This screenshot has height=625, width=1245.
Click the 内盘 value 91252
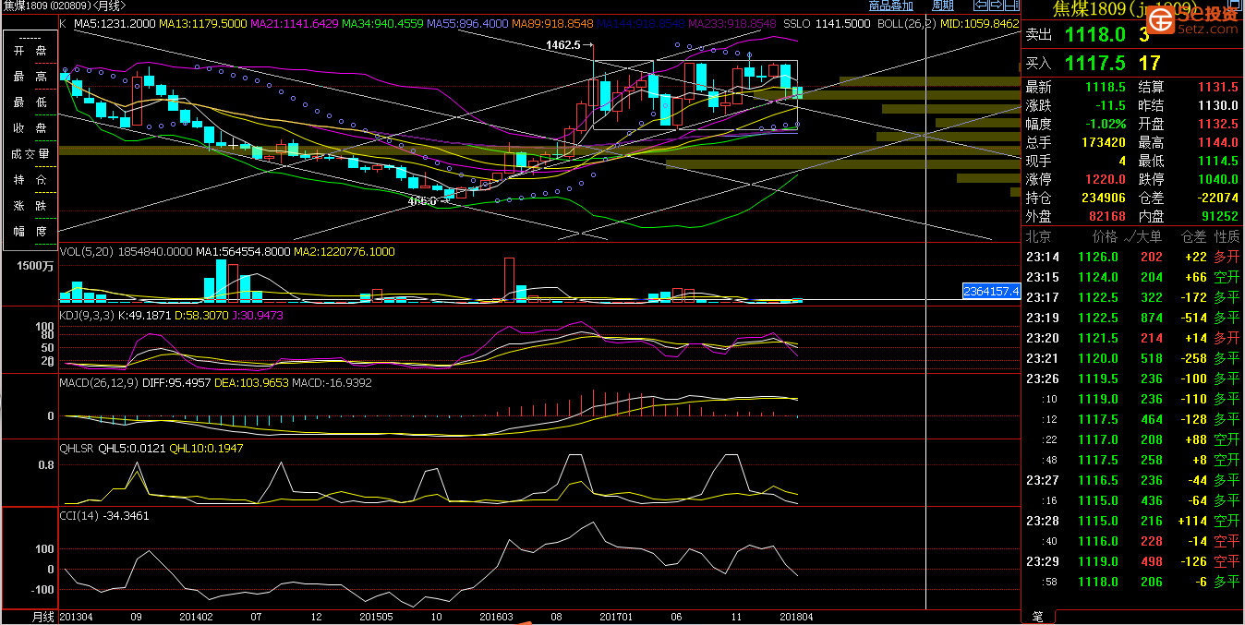click(1218, 216)
